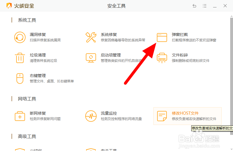This screenshot has width=233, height=154.
Task: Click the scrollbar down arrow
Action: 232,149
